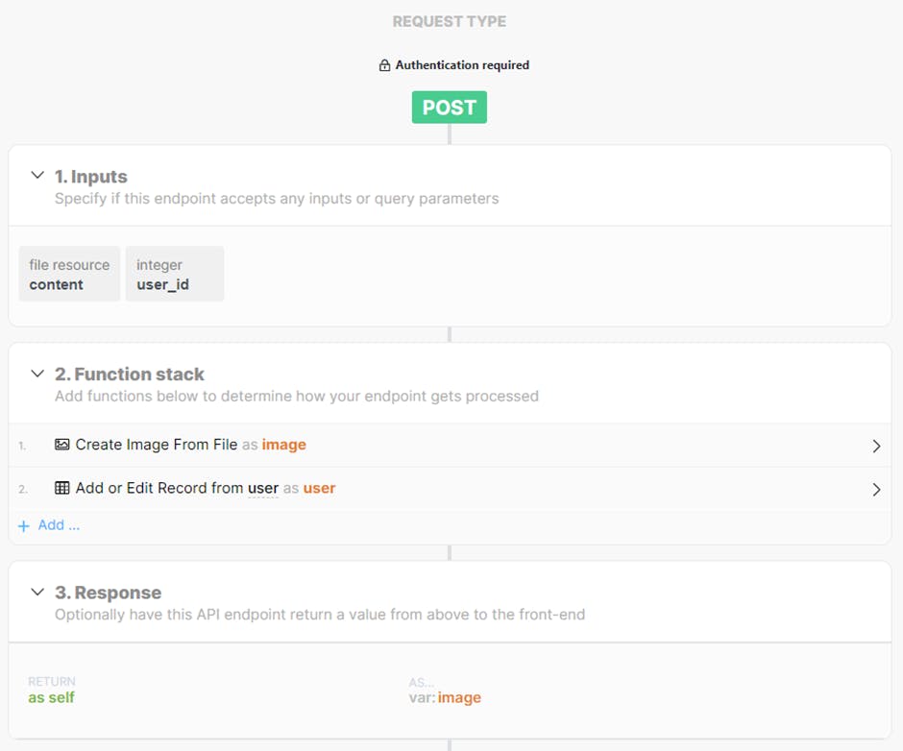This screenshot has height=751, width=903.
Task: Click the Authentication required label
Action: click(x=462, y=65)
